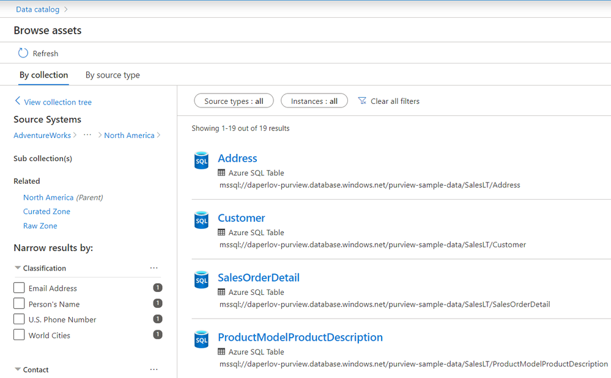Open the ProductModelProductDescription asset

tap(300, 336)
